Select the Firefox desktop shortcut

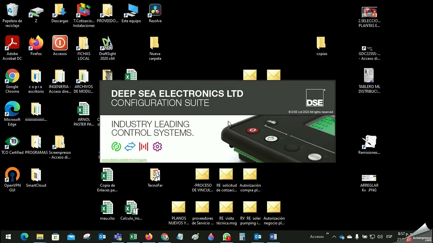[x=36, y=46]
